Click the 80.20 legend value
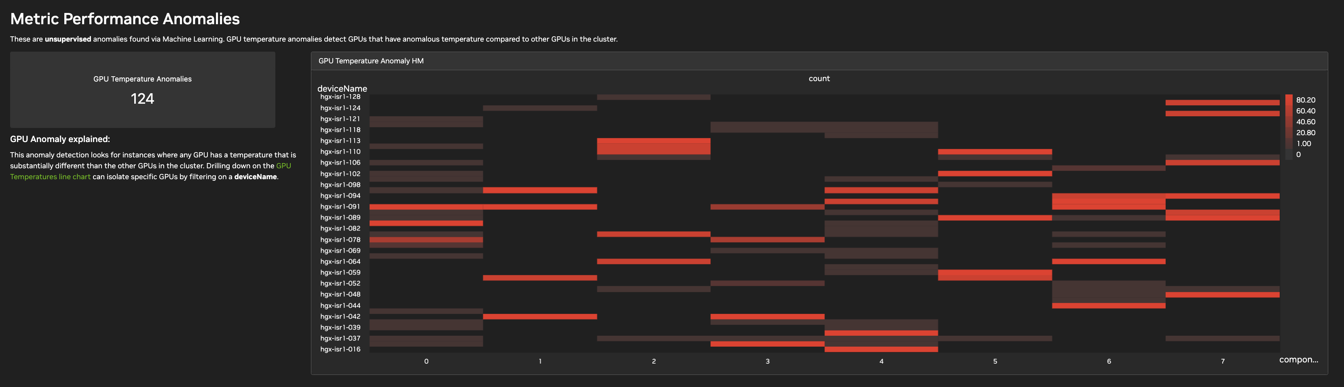The image size is (1344, 387). pos(1306,100)
